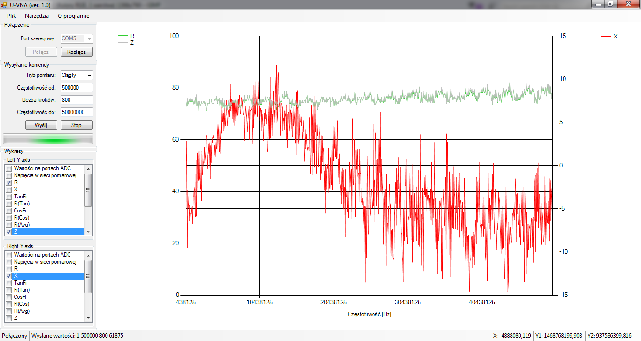
Task: Open the Tryb pomiaru dropdown
Action: pos(77,75)
